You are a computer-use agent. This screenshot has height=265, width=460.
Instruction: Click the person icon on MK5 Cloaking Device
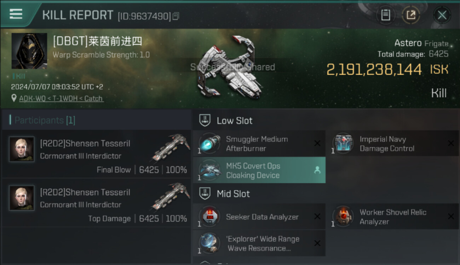(317, 170)
